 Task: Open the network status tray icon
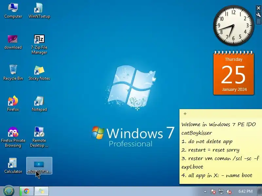tap(221, 191)
